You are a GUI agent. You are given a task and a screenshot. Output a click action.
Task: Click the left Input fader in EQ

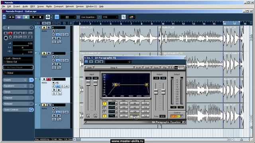tap(88, 83)
